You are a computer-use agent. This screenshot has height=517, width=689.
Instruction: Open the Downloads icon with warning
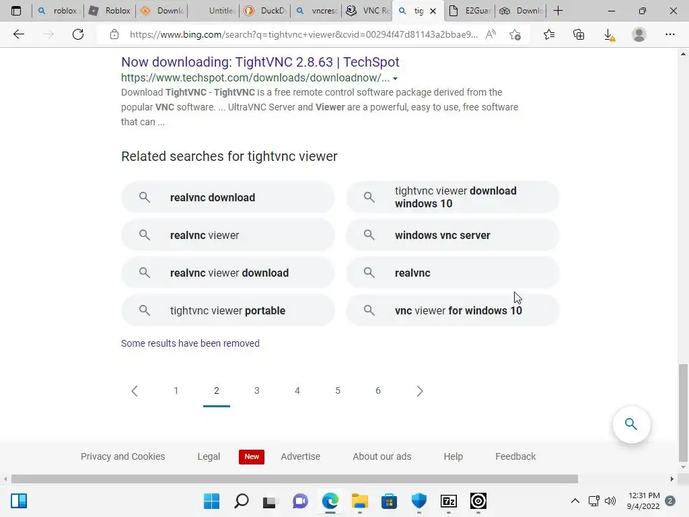pyautogui.click(x=609, y=35)
